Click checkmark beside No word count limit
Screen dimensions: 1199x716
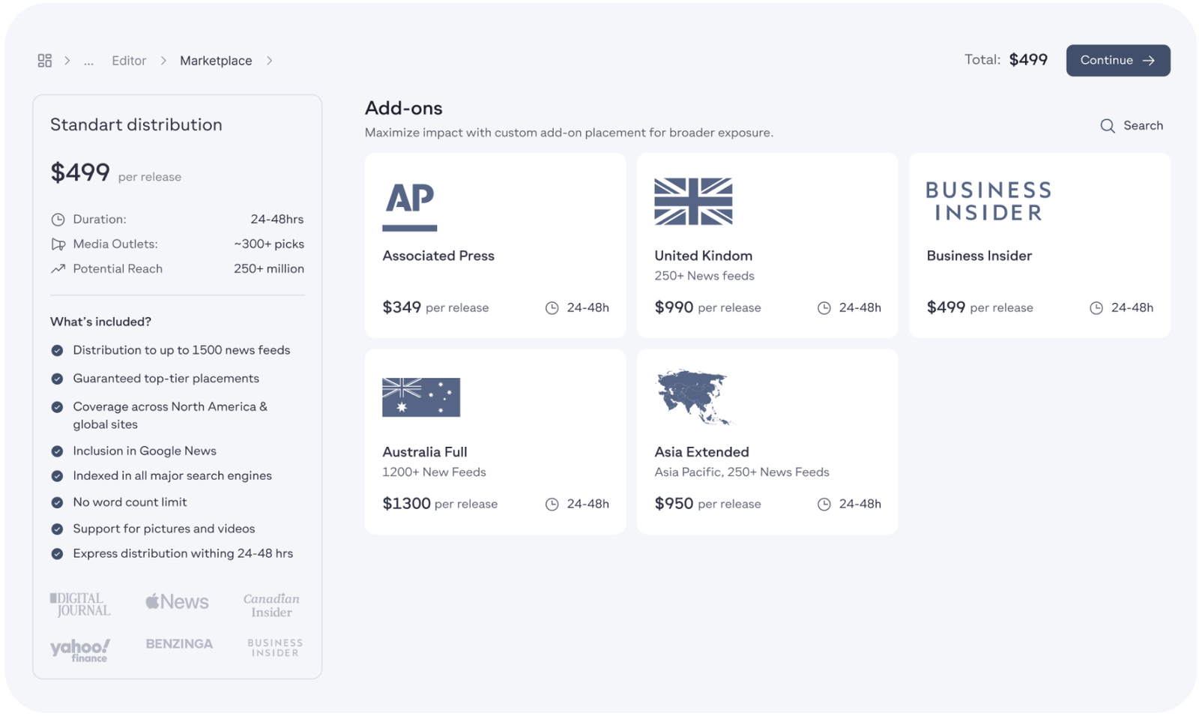57,503
